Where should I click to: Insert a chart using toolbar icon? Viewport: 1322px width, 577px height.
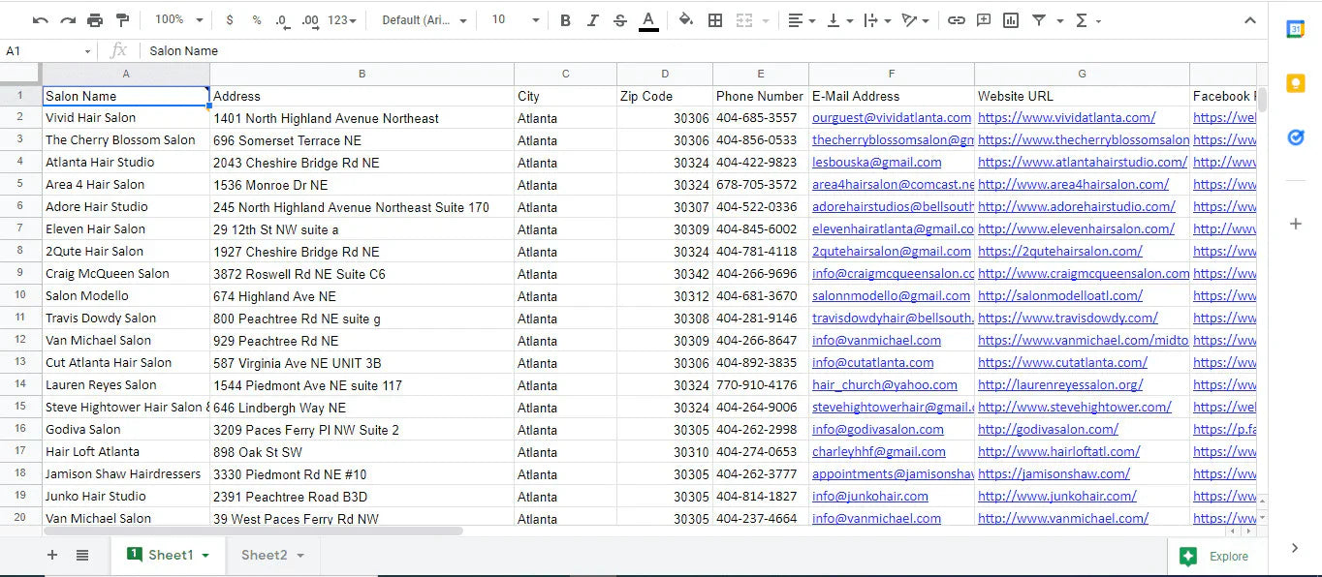tap(1011, 20)
